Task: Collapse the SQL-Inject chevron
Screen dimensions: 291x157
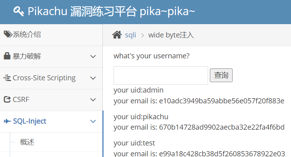Action: coord(93,121)
